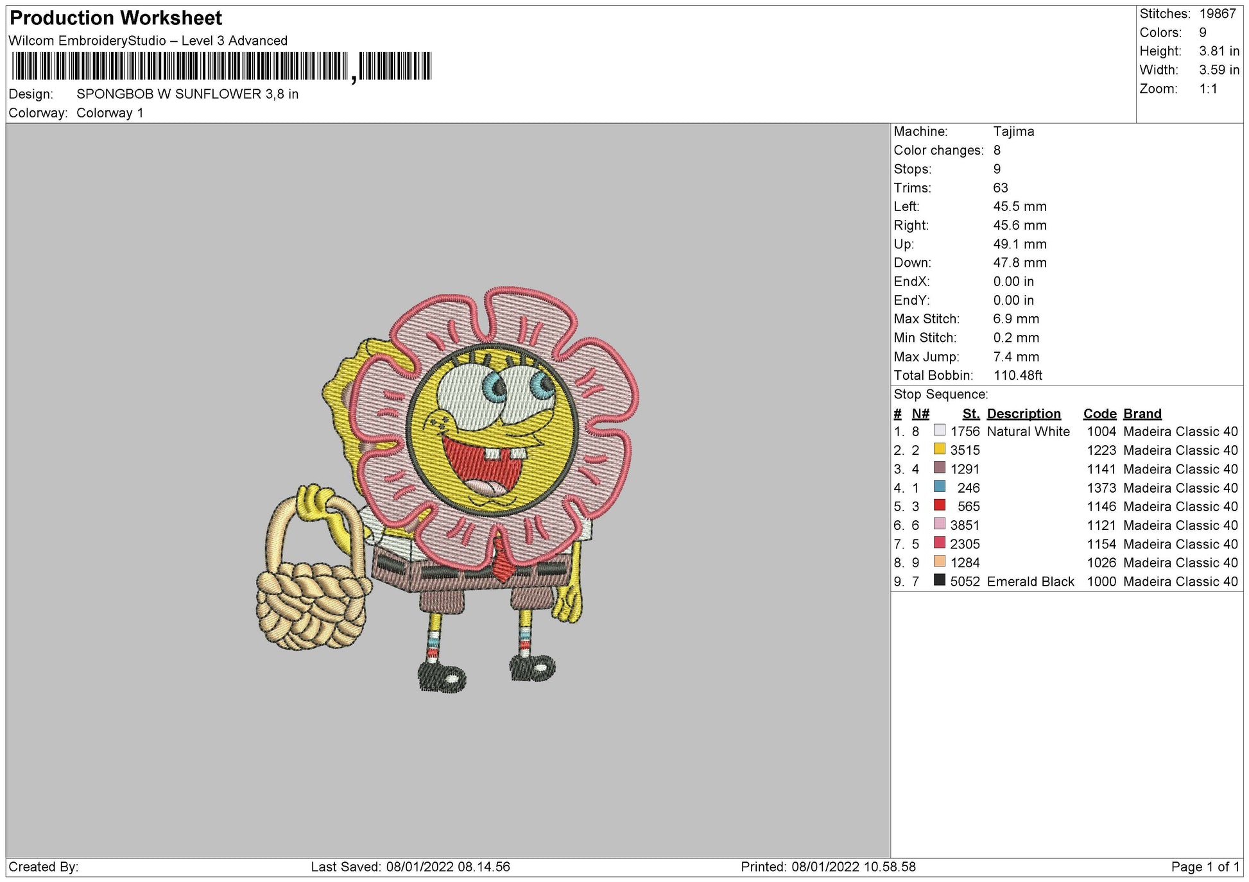The width and height of the screenshot is (1249, 882).
Task: Click the stitches count '19867'
Action: (1218, 13)
